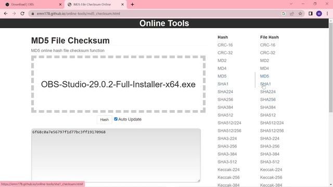The image size is (333, 187).
Task: Open Keccak-224 under the Hash column
Action: click(x=228, y=170)
